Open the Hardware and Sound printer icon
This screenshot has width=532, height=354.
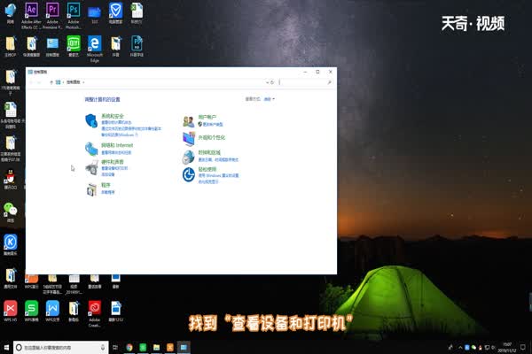click(91, 167)
